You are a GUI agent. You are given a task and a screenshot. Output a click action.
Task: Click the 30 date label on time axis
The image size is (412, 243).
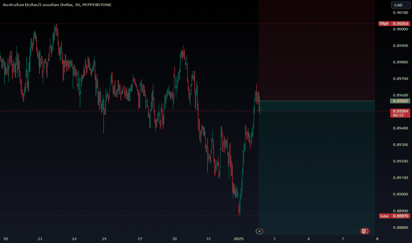click(174, 239)
